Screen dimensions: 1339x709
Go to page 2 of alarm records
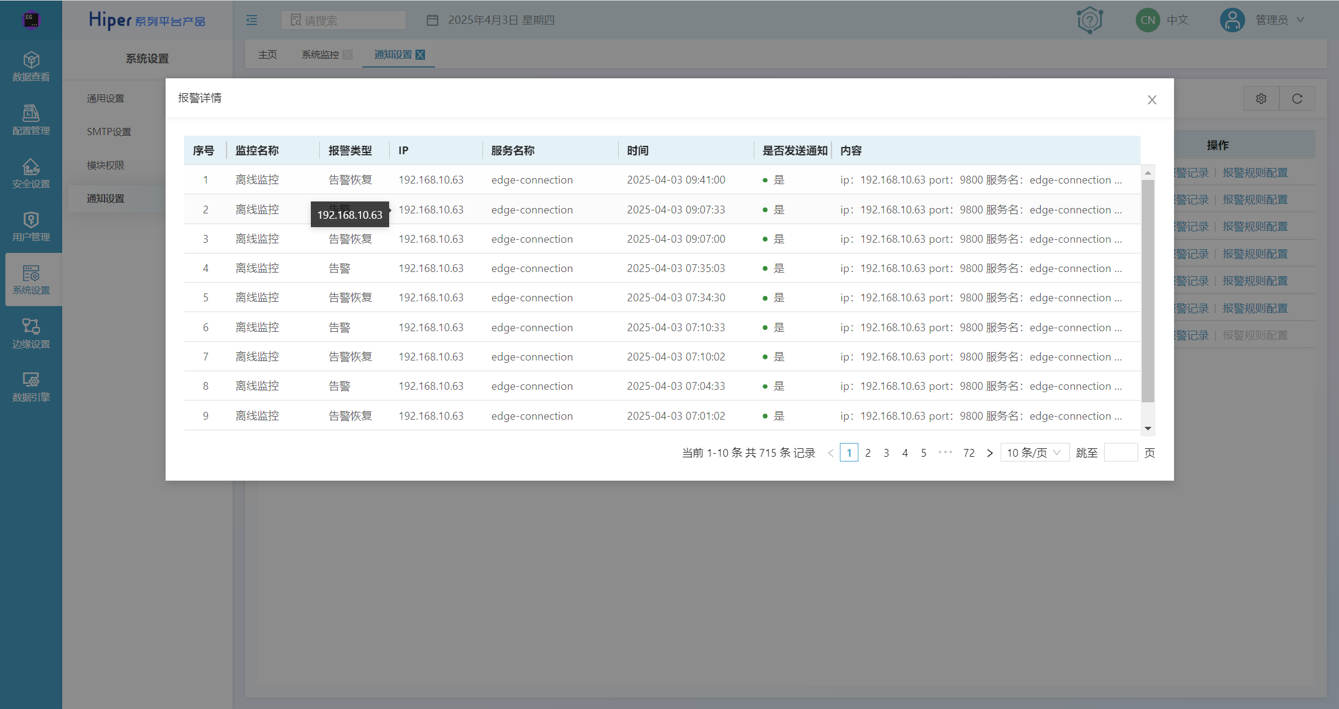pyautogui.click(x=868, y=453)
